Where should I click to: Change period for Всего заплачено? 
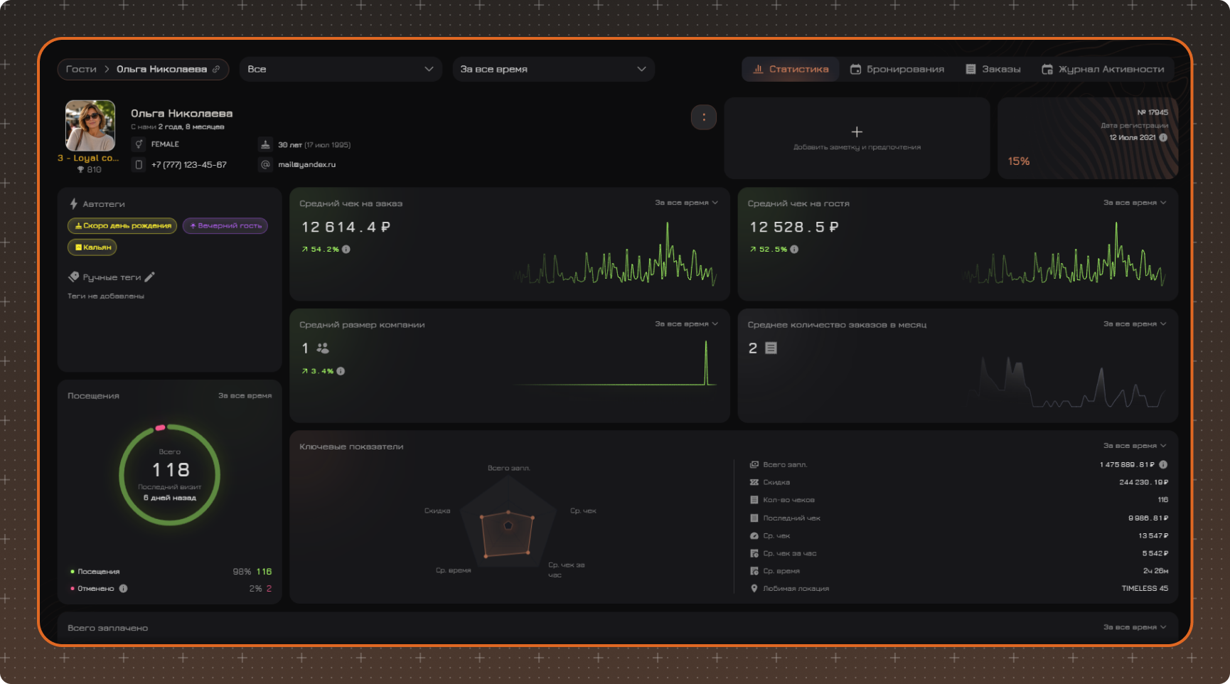(x=1135, y=627)
